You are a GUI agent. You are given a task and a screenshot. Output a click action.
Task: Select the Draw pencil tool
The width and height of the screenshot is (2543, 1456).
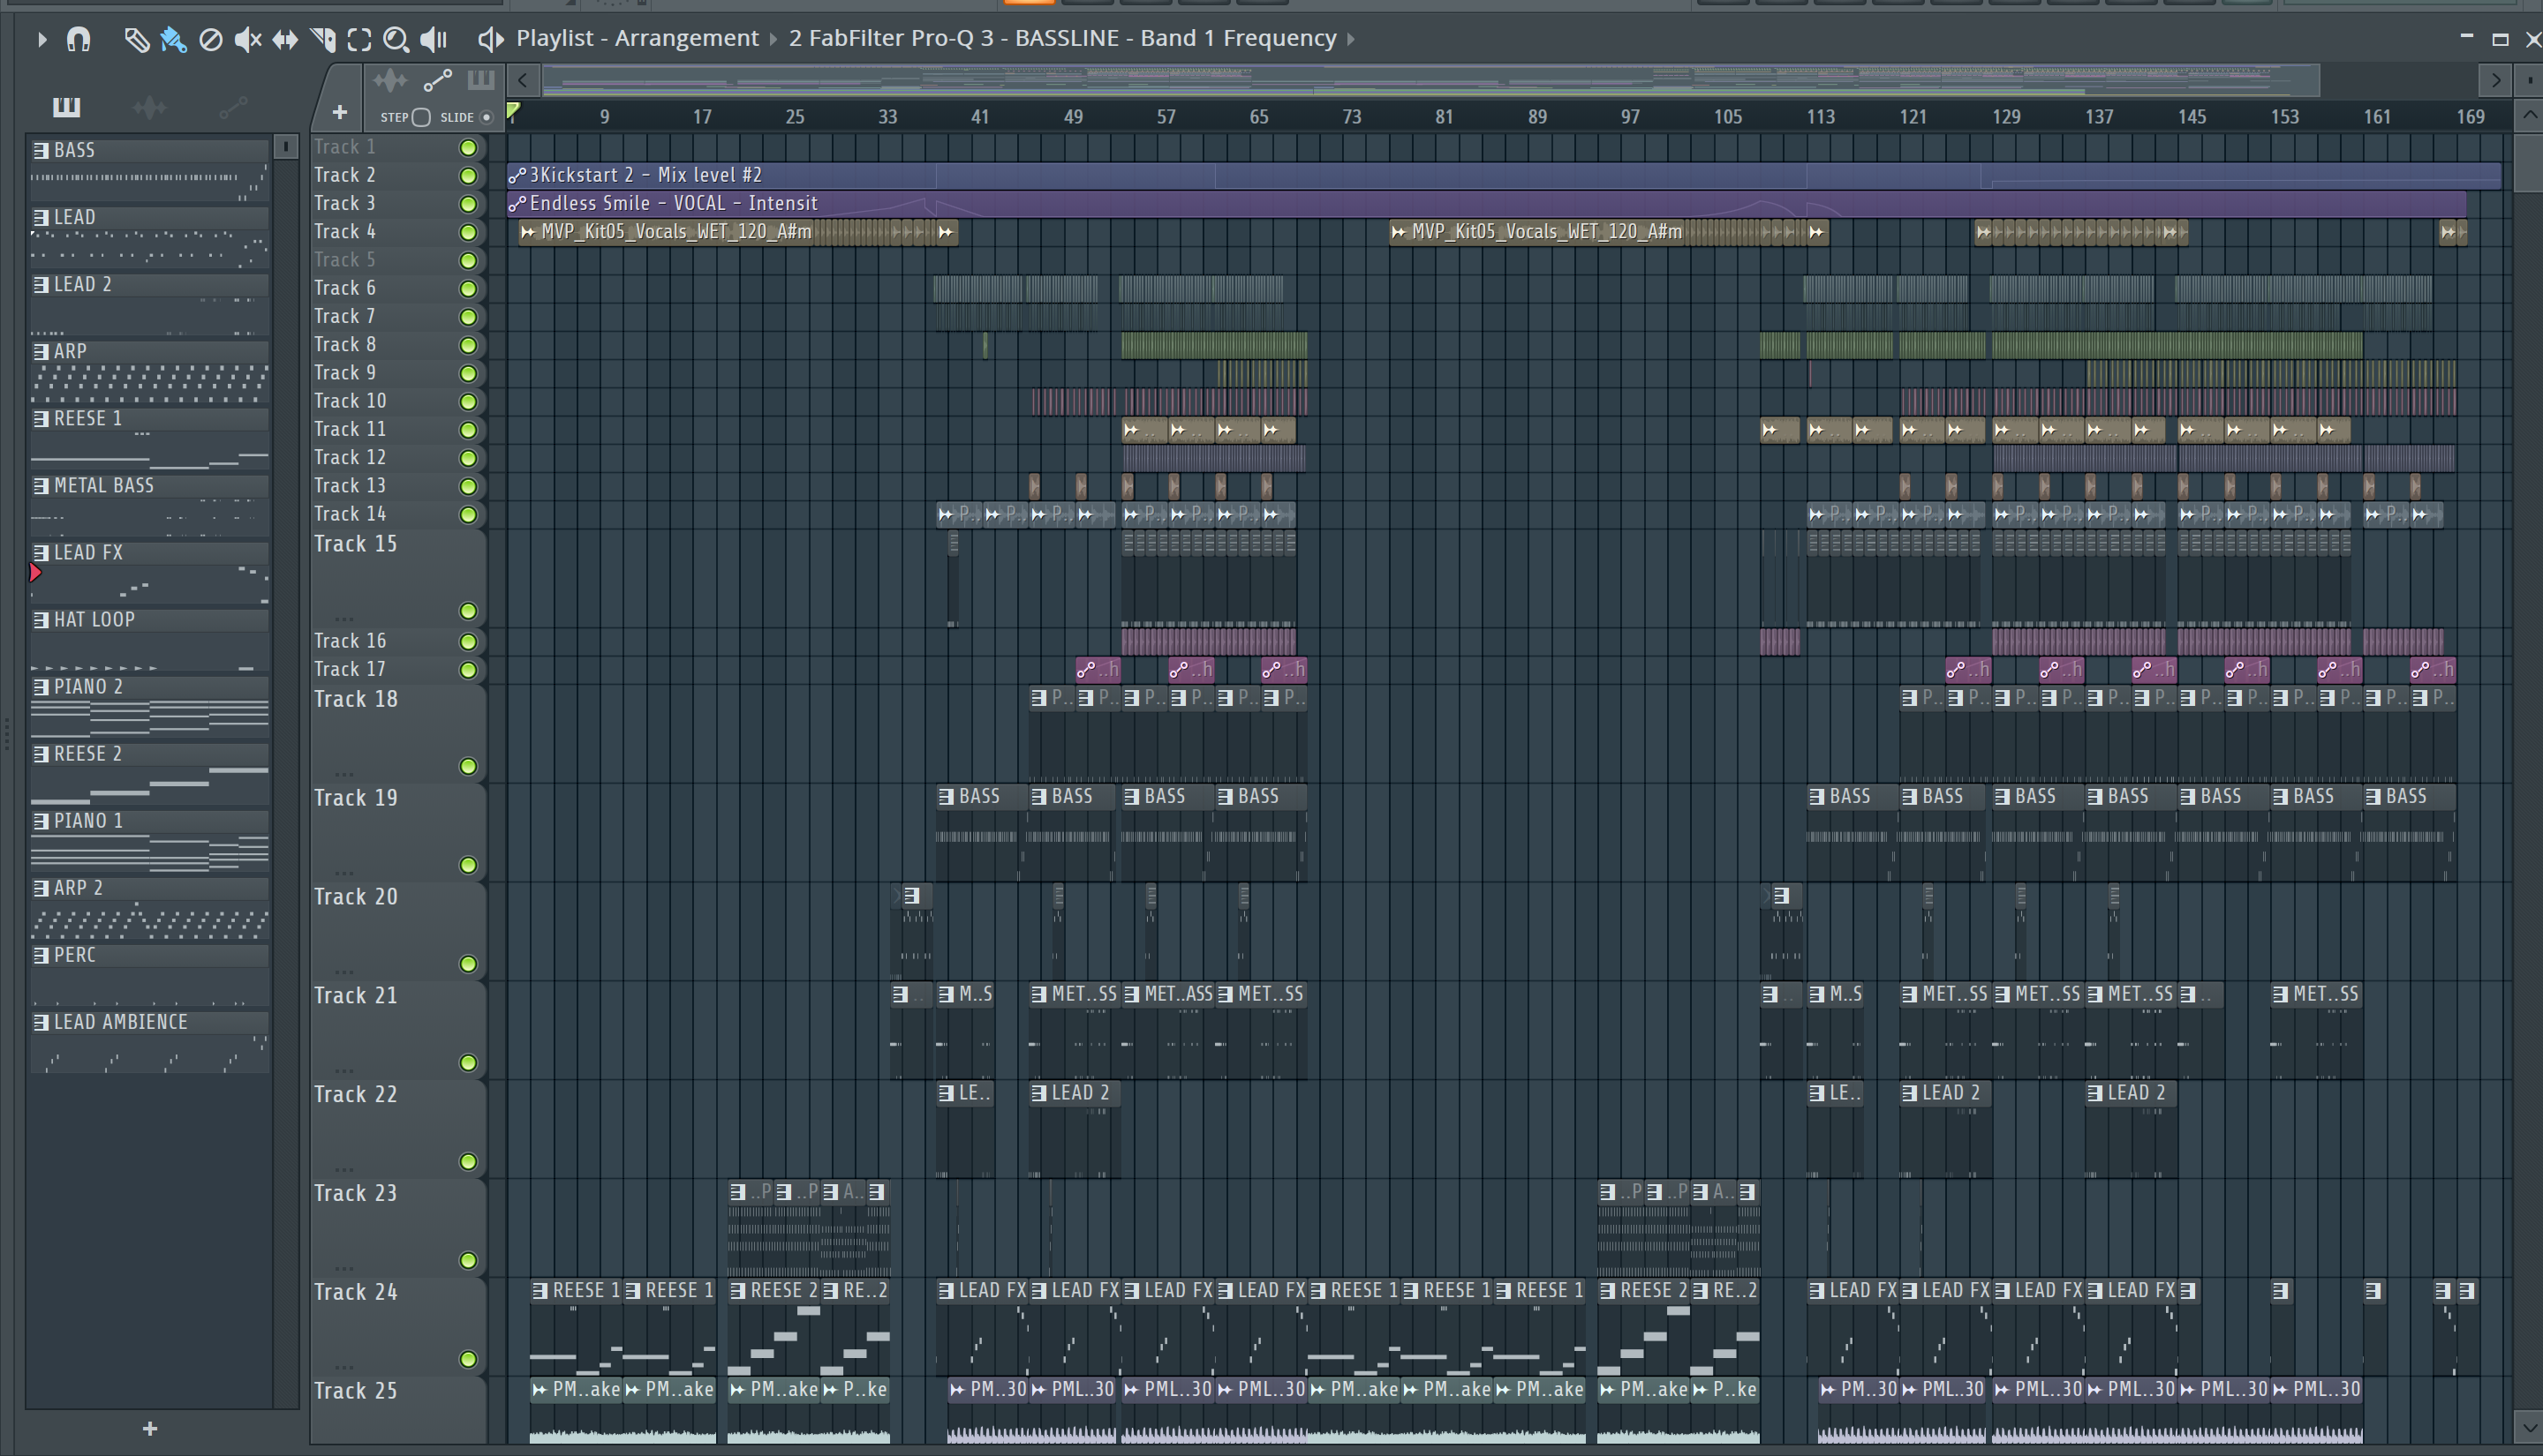[x=136, y=39]
